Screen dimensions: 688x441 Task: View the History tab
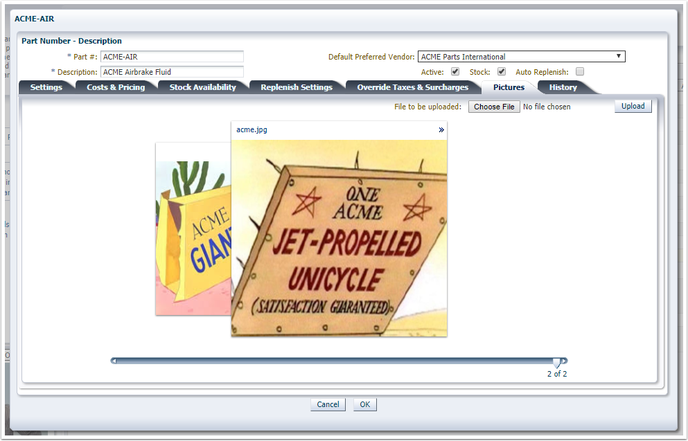[x=563, y=87]
